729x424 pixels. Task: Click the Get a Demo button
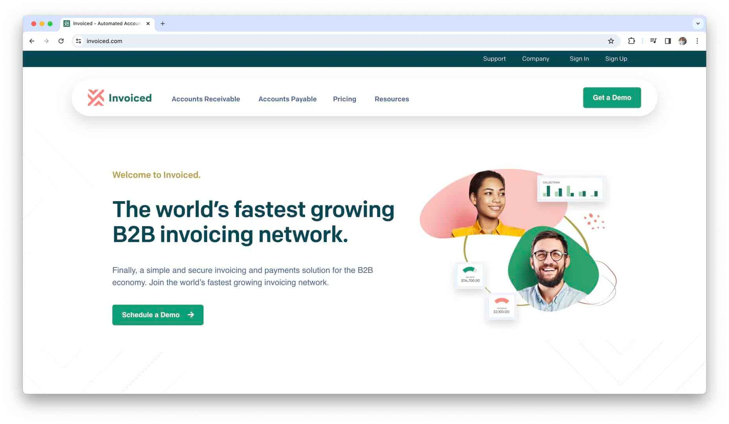(x=612, y=97)
